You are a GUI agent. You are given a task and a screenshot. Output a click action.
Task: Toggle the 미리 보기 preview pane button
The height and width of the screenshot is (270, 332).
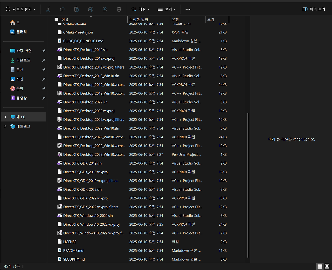tap(314, 9)
